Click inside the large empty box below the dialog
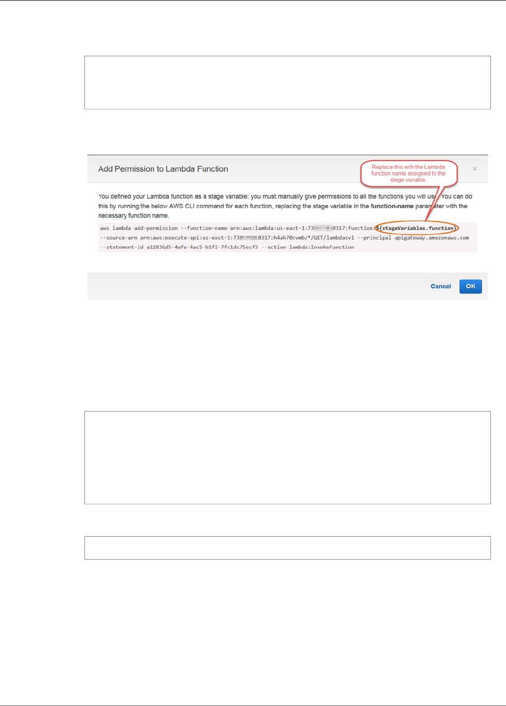This screenshot has height=706, width=506. tap(287, 457)
